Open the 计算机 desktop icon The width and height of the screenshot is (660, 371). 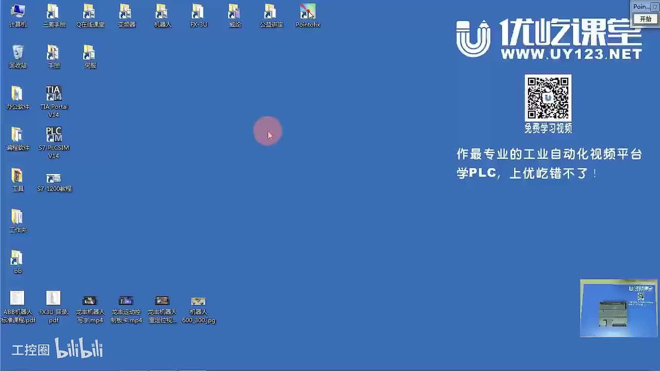point(18,15)
